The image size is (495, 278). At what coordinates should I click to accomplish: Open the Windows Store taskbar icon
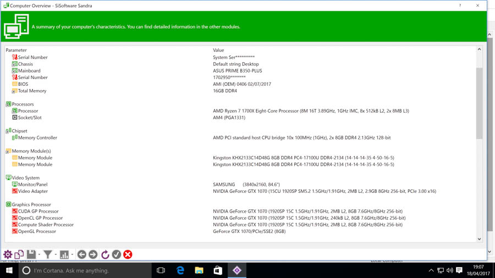[x=218, y=270]
